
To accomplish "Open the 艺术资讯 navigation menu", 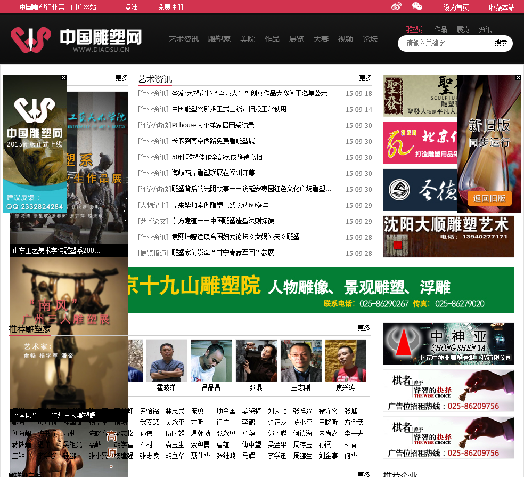I will coord(184,39).
